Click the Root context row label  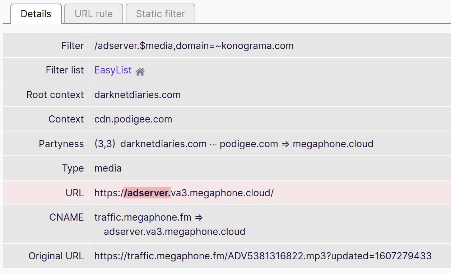(x=55, y=95)
